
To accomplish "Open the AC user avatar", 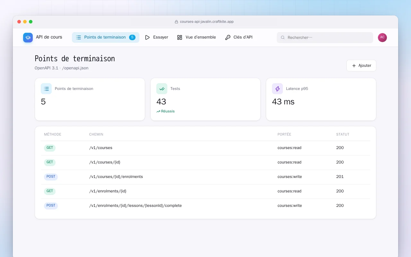I will (x=382, y=38).
